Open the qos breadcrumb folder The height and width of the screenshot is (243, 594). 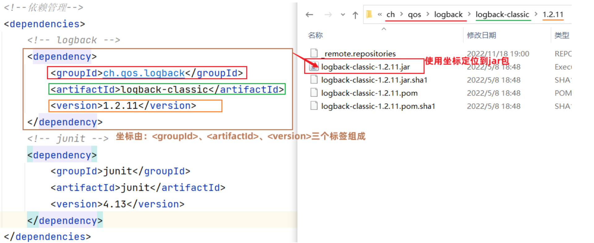pos(414,15)
